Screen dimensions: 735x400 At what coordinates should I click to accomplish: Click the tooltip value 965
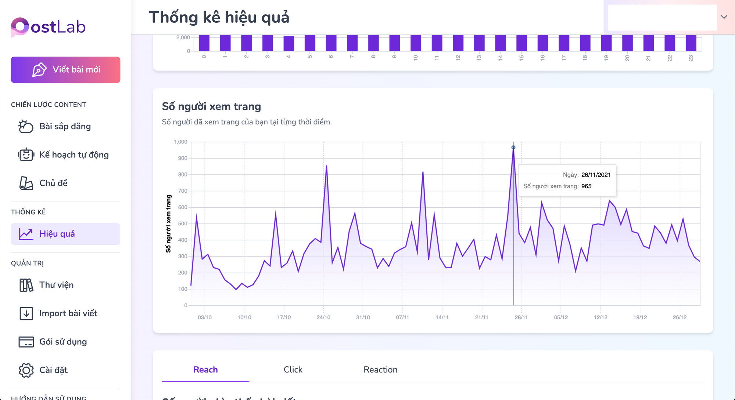pos(587,186)
